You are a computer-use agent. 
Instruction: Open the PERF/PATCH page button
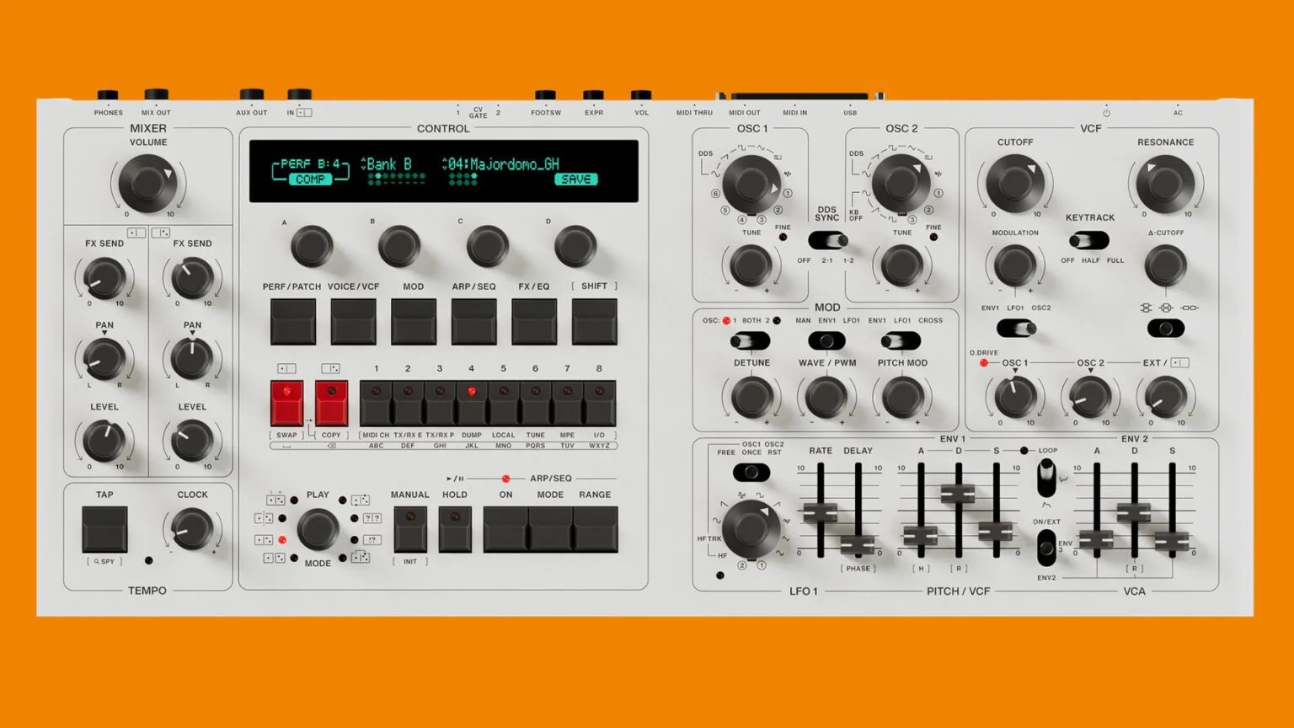292,321
